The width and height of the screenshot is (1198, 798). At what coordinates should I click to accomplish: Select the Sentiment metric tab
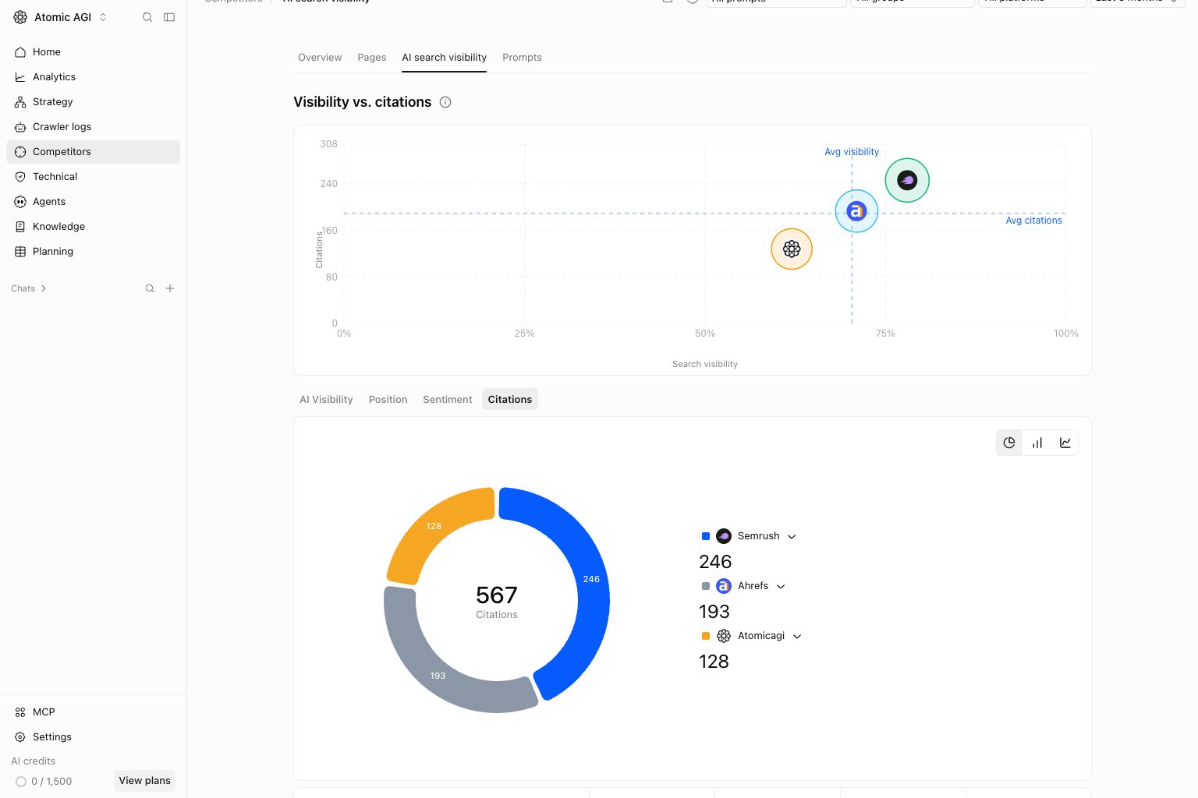448,400
